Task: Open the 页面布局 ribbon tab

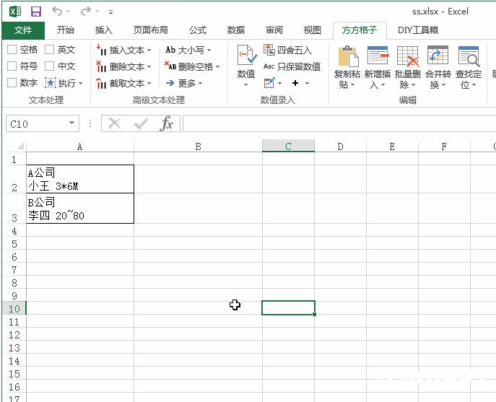Action: pyautogui.click(x=150, y=30)
